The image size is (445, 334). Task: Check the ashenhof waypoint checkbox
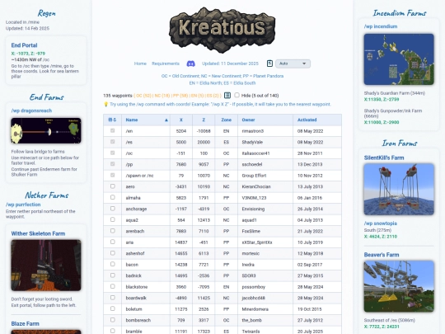point(113,253)
